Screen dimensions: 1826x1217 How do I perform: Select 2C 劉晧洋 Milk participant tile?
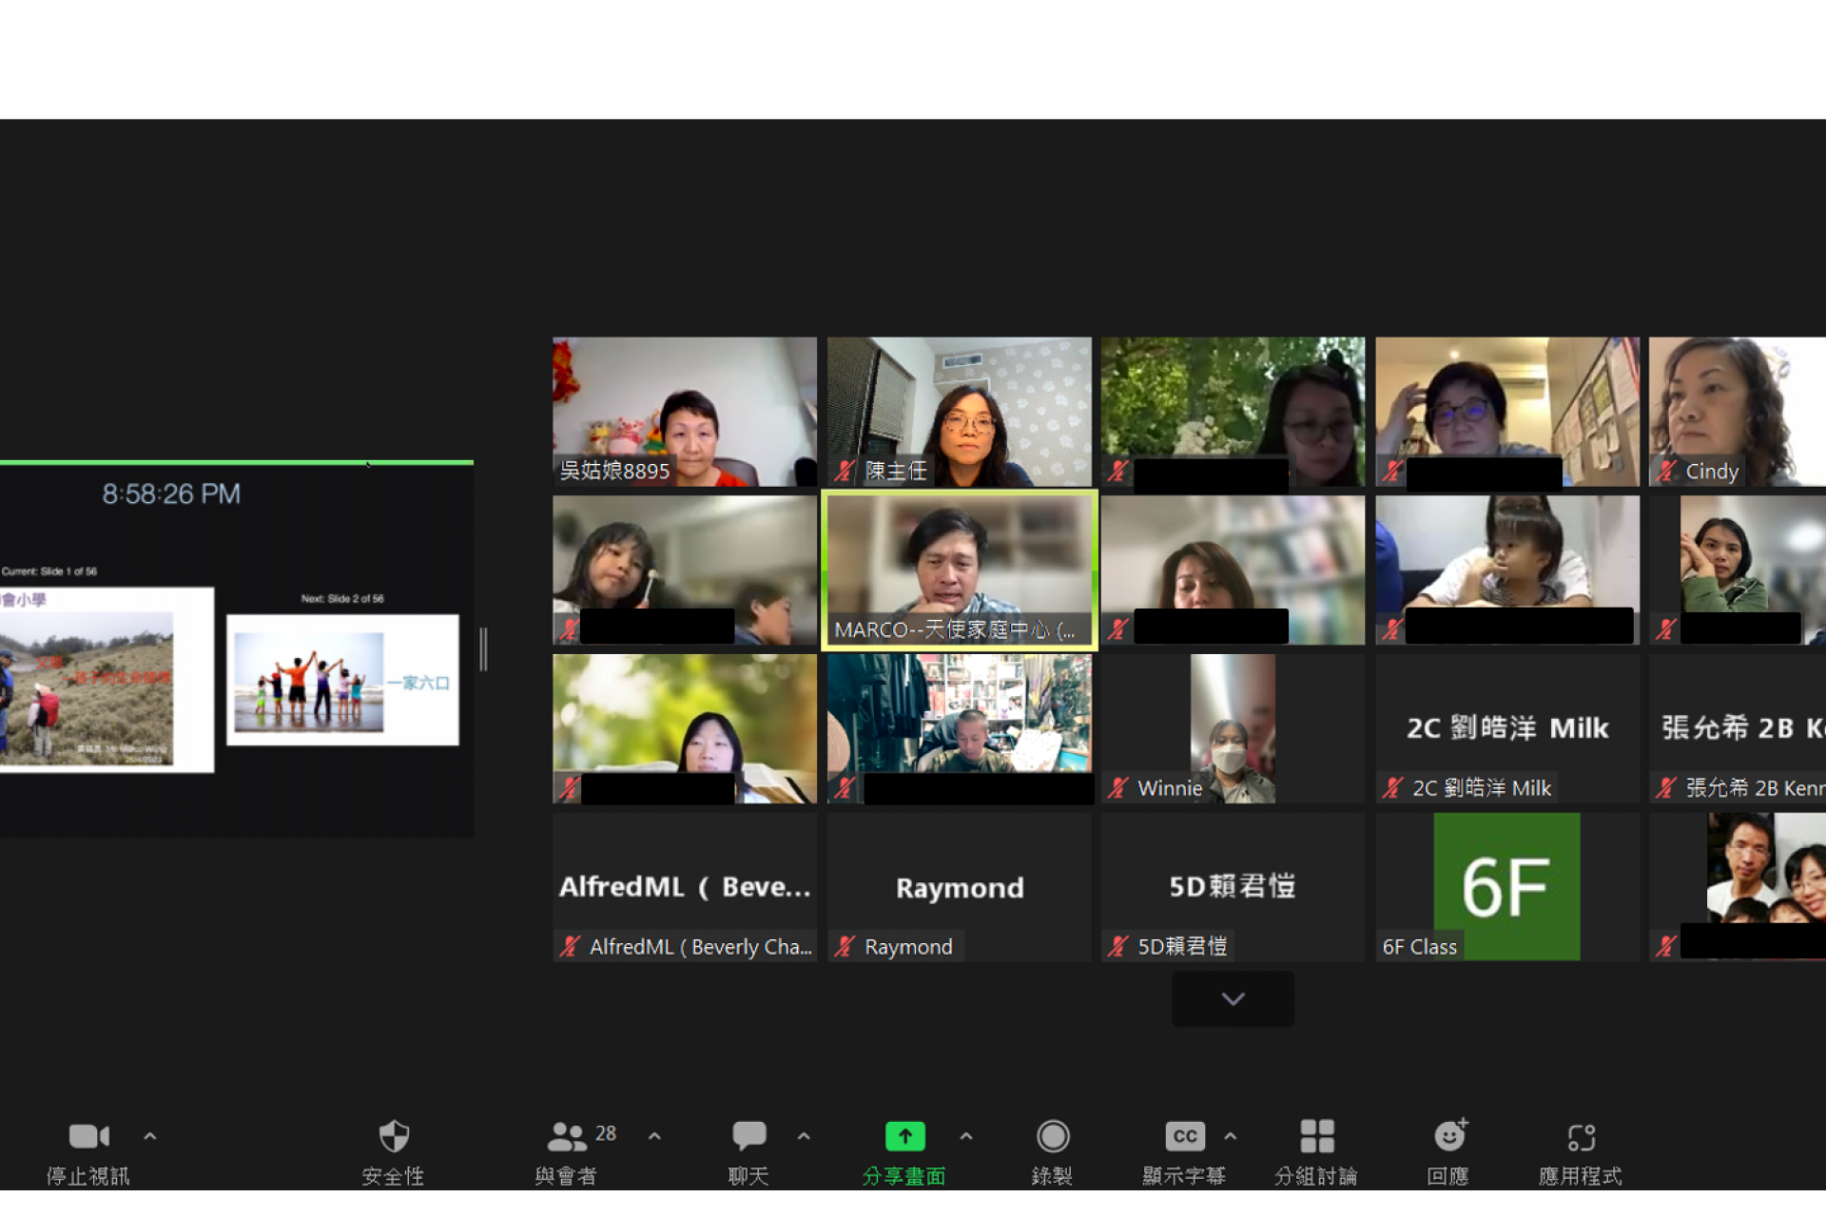pyautogui.click(x=1507, y=728)
